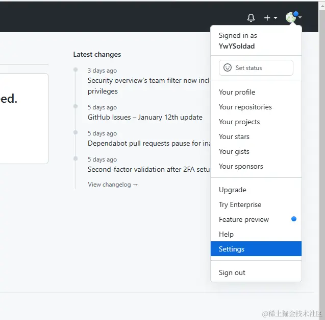Screen dimensions: 325x320
Task: Click the smiley icon in Set status
Action: coord(228,67)
